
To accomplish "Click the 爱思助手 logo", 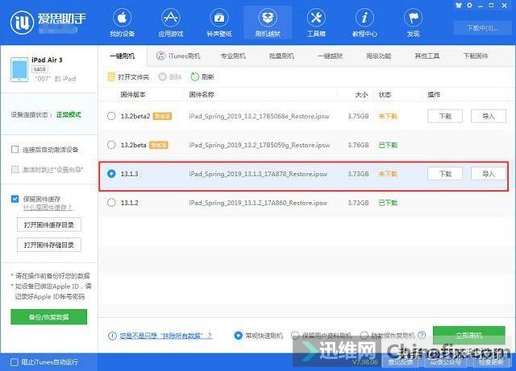I will (x=48, y=22).
